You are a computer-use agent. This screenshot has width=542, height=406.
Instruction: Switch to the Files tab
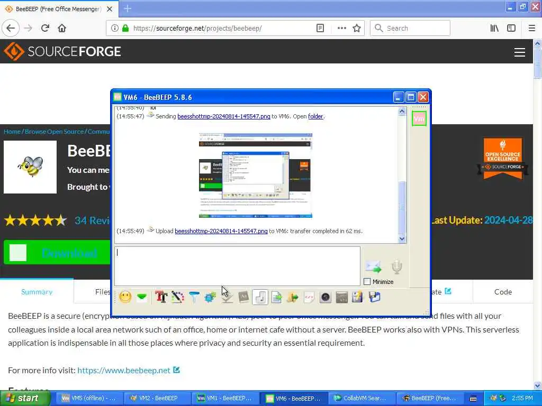point(103,292)
